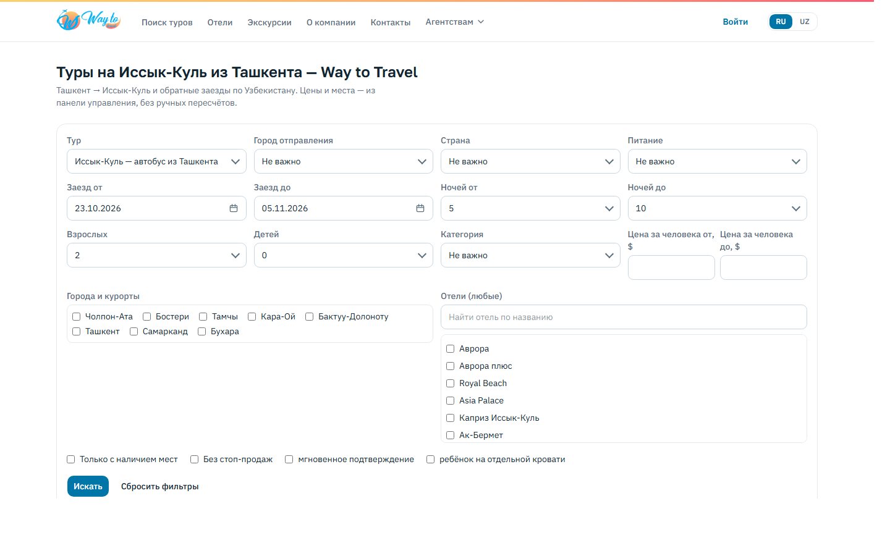The image size is (890, 556).
Task: Open calendar icon in Заезд до field
Action: pos(420,208)
